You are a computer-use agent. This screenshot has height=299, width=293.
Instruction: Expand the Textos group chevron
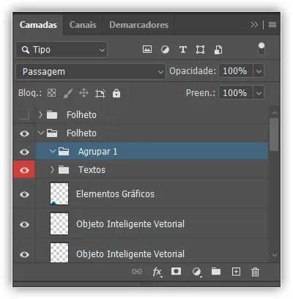point(52,169)
